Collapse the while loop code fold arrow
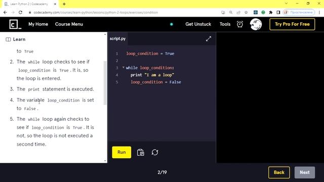The height and width of the screenshot is (182, 324). click(x=124, y=67)
